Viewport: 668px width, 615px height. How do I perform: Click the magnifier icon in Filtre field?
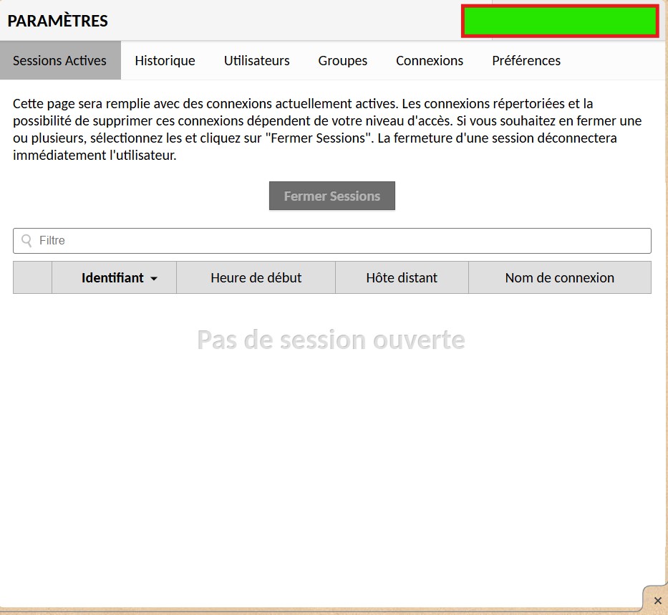26,241
